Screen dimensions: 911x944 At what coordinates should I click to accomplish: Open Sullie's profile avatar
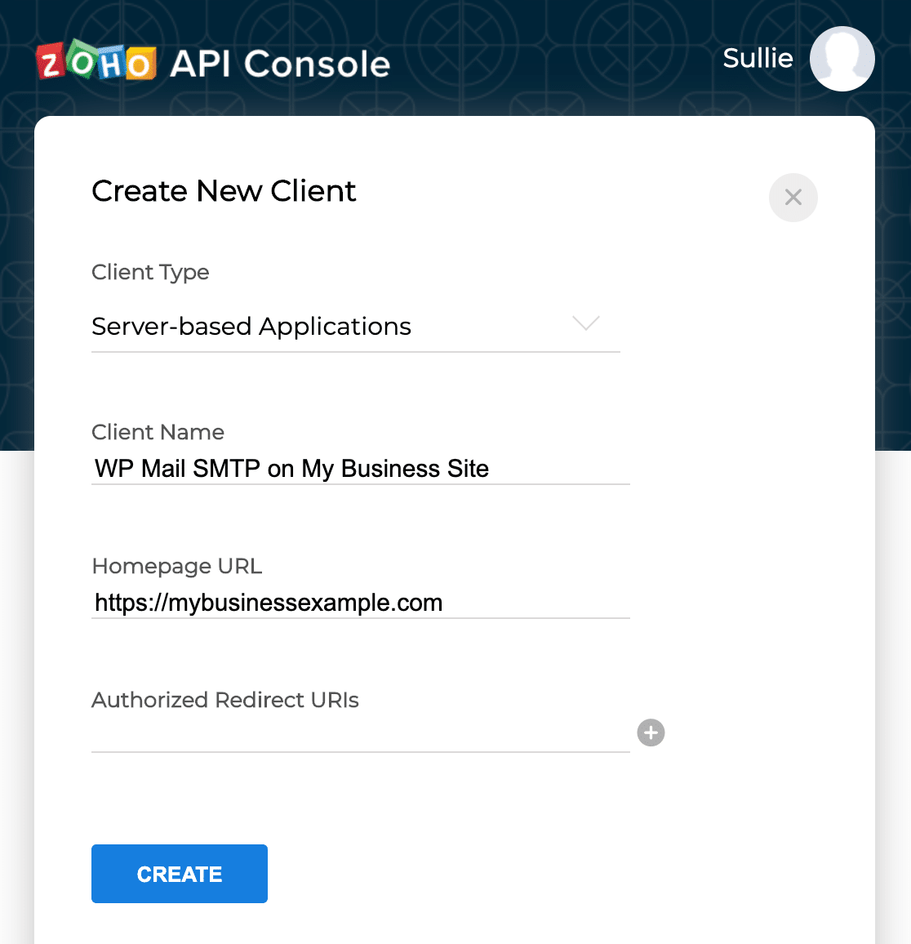(x=842, y=59)
